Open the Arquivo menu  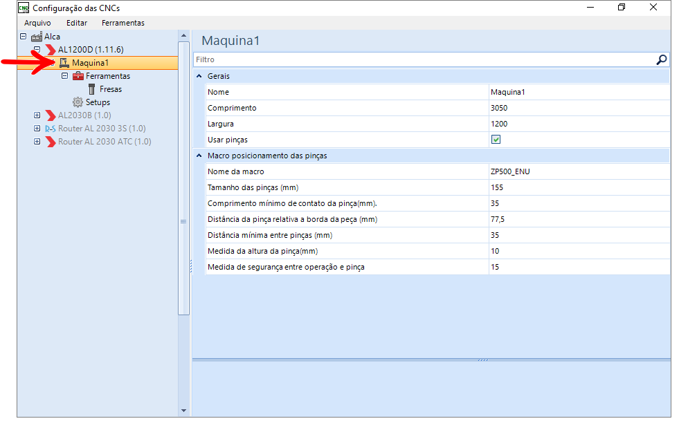37,23
